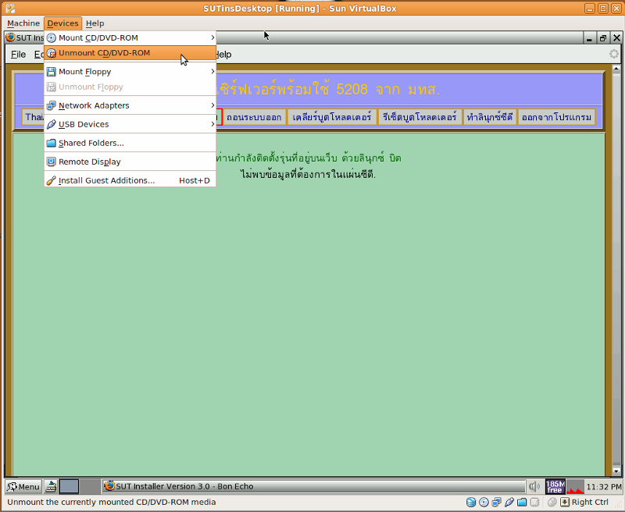Click the รีเซ็ตบูตโหลดเดอร์ button
Image resolution: width=625 pixels, height=512 pixels.
[420, 117]
